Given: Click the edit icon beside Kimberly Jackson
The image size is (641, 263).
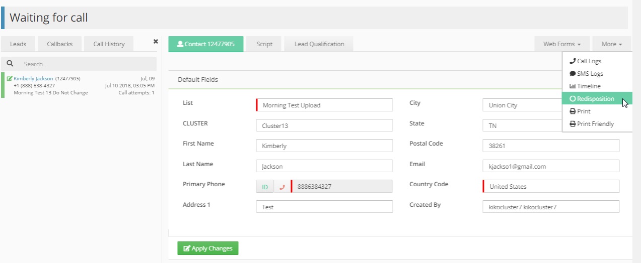Looking at the screenshot, I should [10, 79].
